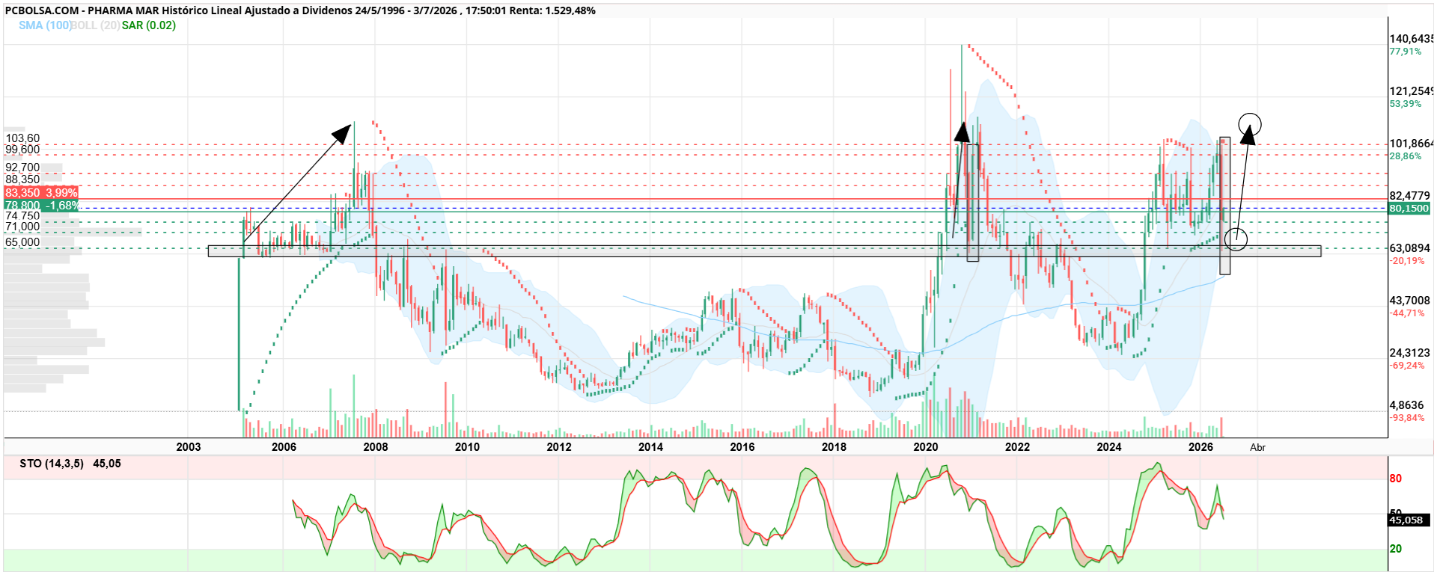The height and width of the screenshot is (575, 1437).
Task: Click the 88,350 level label
Action: pyautogui.click(x=22, y=179)
